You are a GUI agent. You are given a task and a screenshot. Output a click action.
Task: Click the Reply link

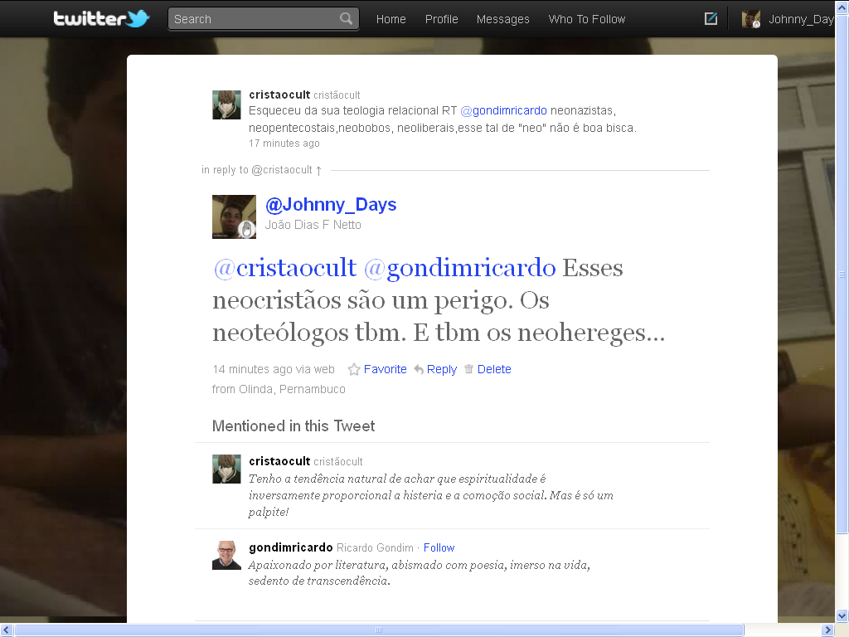[442, 369]
